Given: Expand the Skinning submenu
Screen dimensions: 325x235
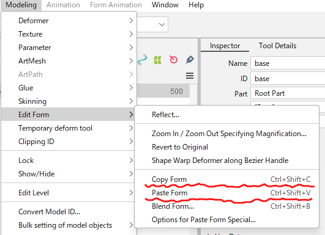Looking at the screenshot, I should coord(69,101).
